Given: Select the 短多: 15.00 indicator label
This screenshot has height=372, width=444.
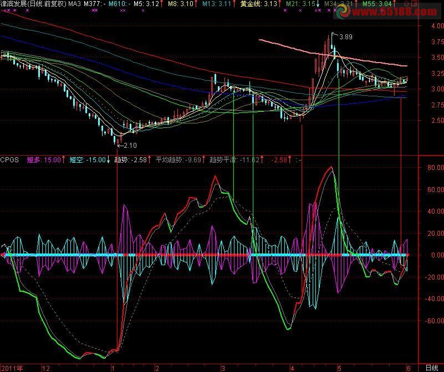Looking at the screenshot, I should 44,159.
